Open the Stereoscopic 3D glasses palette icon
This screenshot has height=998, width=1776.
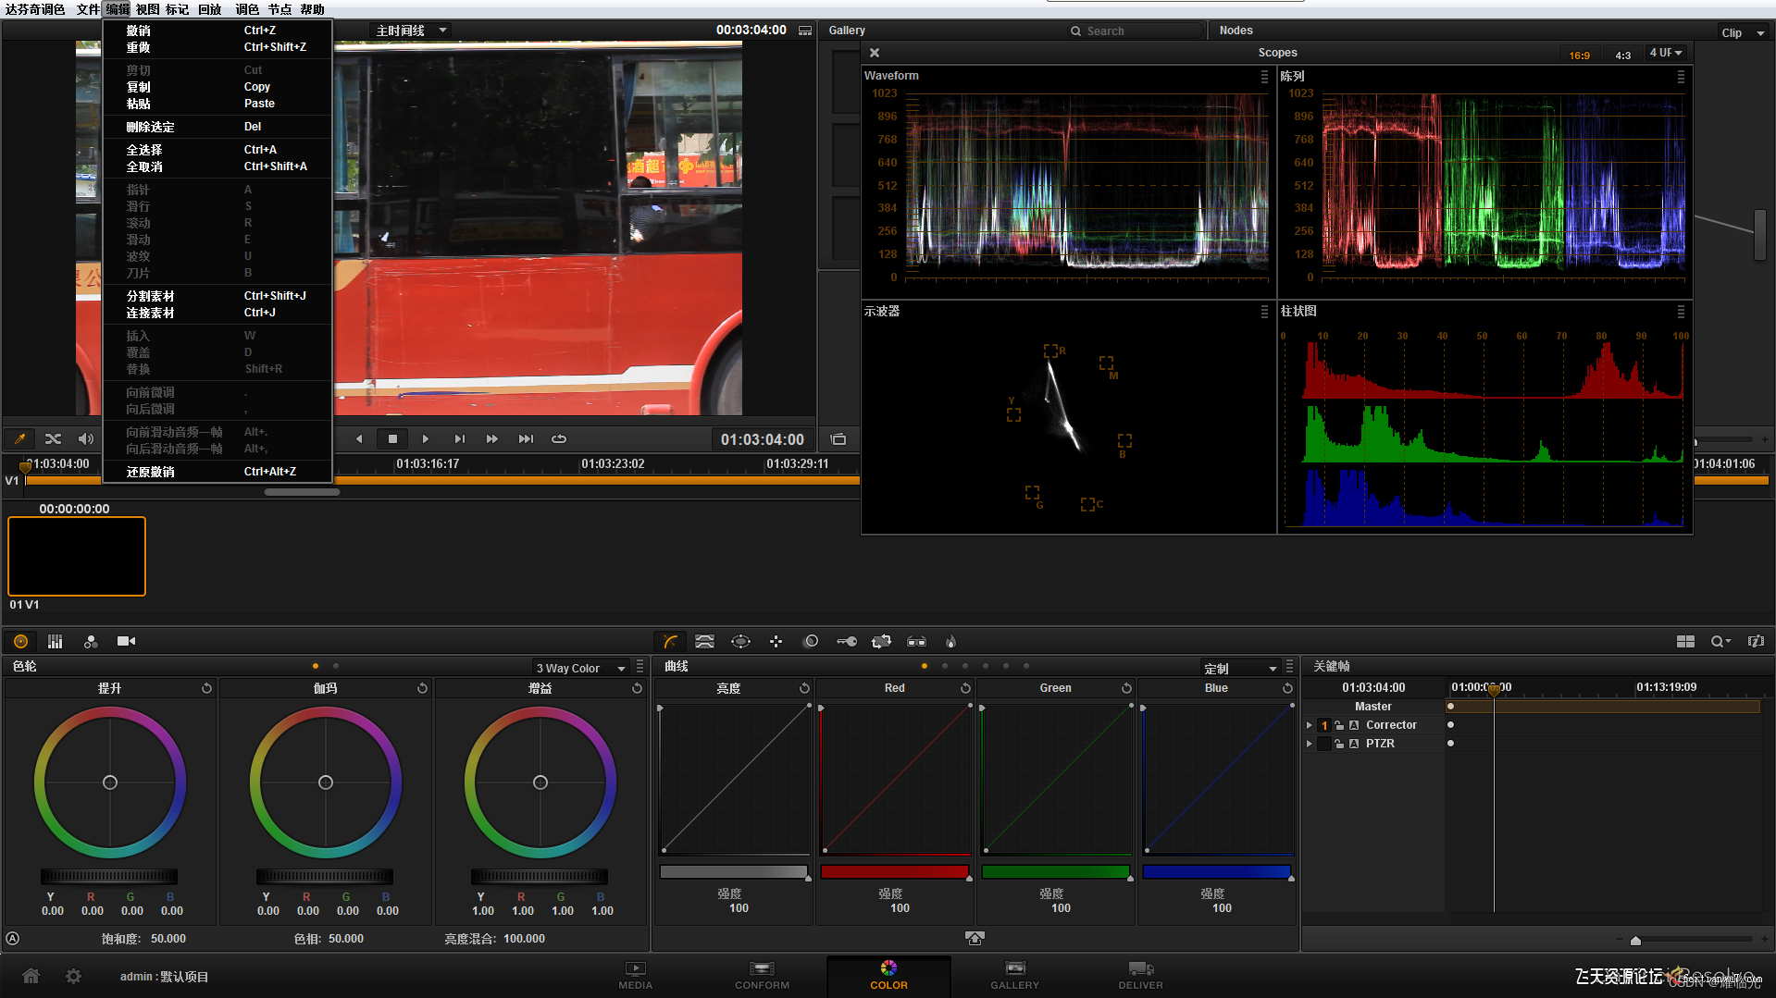916,641
